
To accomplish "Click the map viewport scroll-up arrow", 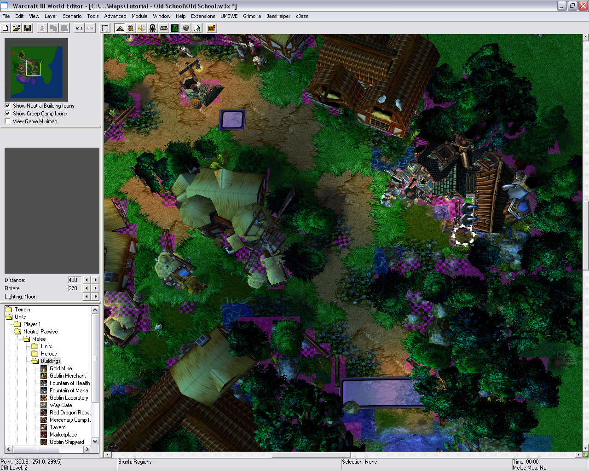I will coord(585,37).
